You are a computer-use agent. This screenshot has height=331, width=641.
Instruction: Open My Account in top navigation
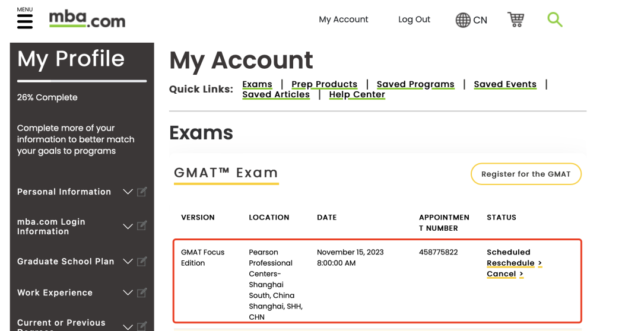(343, 20)
